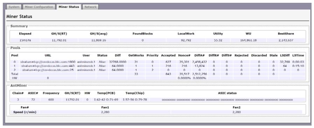The width and height of the screenshot is (314, 128).
Task: Click the Fan1 speed value 2,280
Action: pyautogui.click(x=105, y=112)
